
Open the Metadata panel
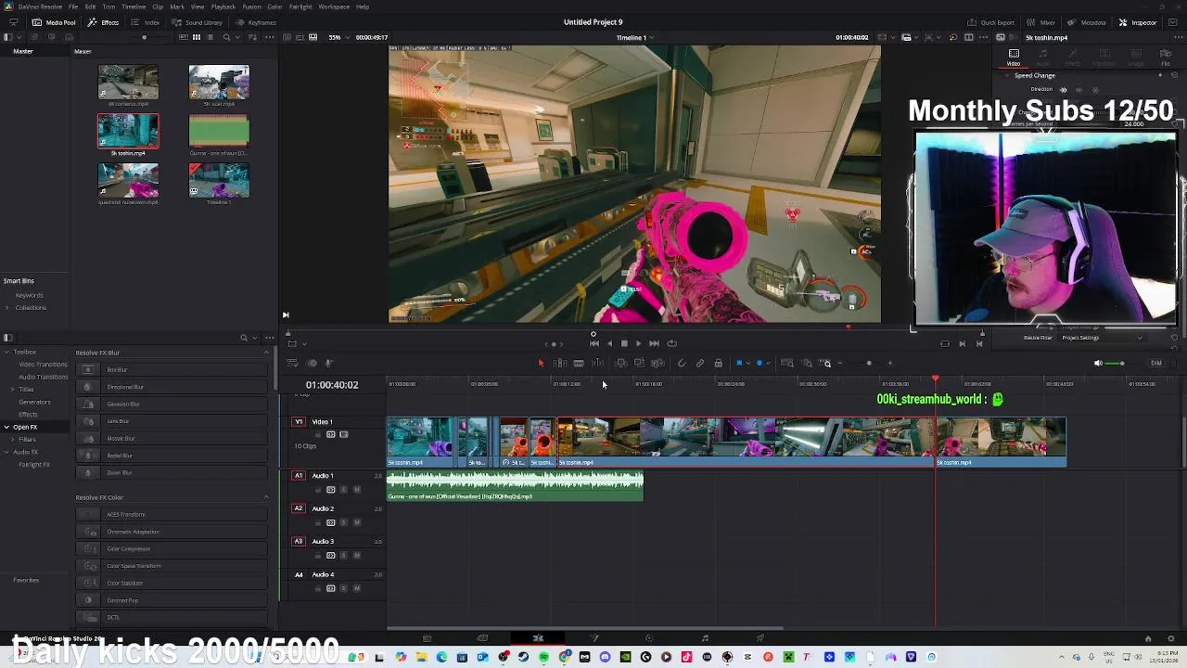pos(1087,22)
